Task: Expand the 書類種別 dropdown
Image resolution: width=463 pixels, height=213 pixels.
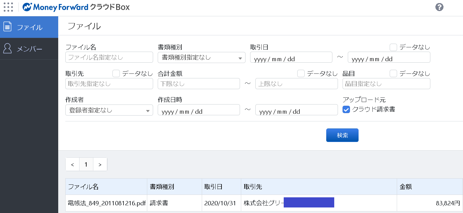Action: point(201,57)
